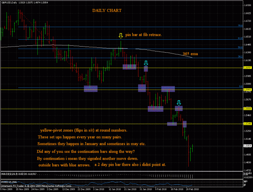The height and width of the screenshot is (192, 253).
Task: Click the '13 Dec 2009' date label
Action: (x=68, y=189)
